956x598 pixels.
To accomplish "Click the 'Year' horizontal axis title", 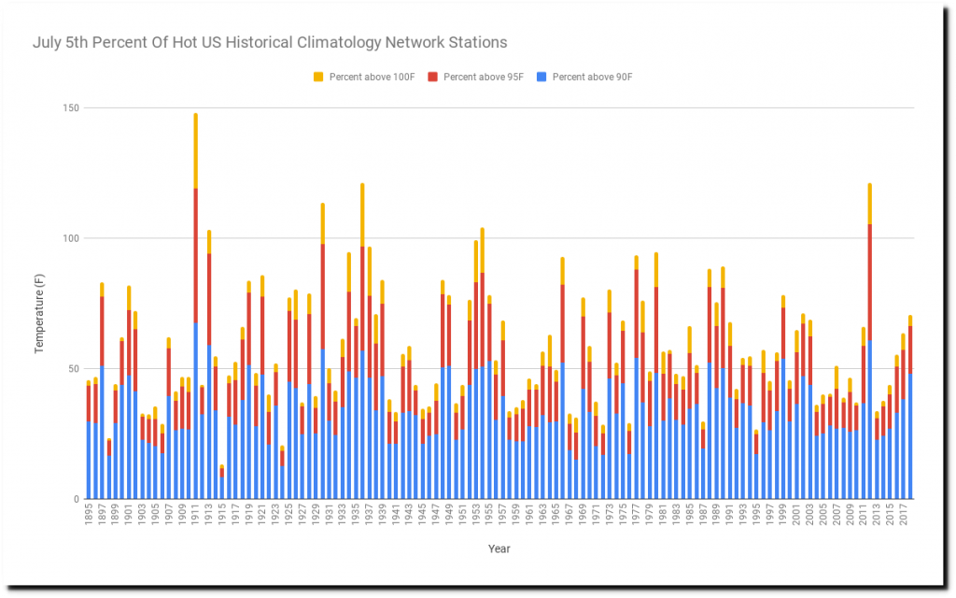I will [x=499, y=548].
